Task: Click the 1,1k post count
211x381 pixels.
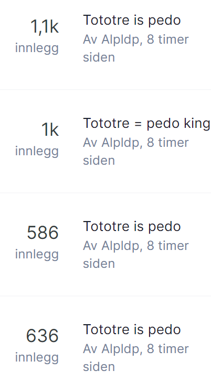Action: (44, 27)
